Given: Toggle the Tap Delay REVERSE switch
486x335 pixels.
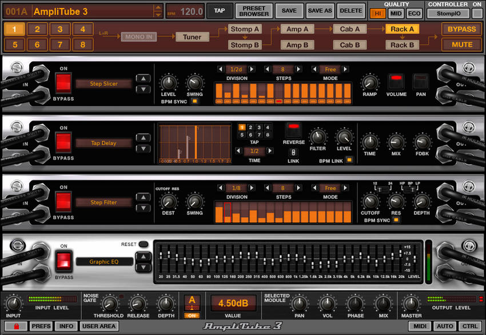Looking at the screenshot, I should 293,130.
